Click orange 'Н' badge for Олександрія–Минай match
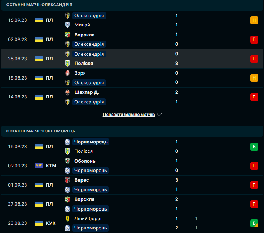Image resolution: width=264 pixels, height=233 pixels. point(254,20)
